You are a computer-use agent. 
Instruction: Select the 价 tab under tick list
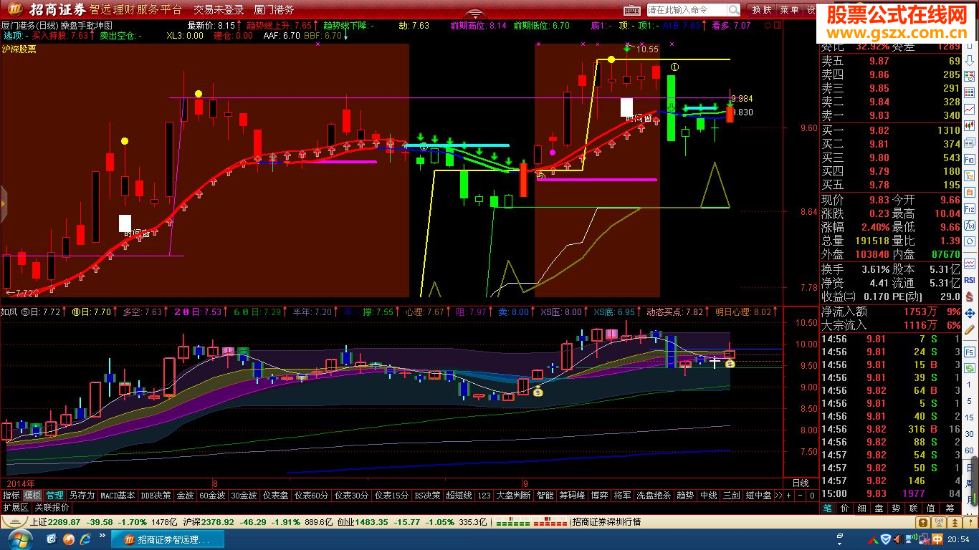pyautogui.click(x=845, y=508)
